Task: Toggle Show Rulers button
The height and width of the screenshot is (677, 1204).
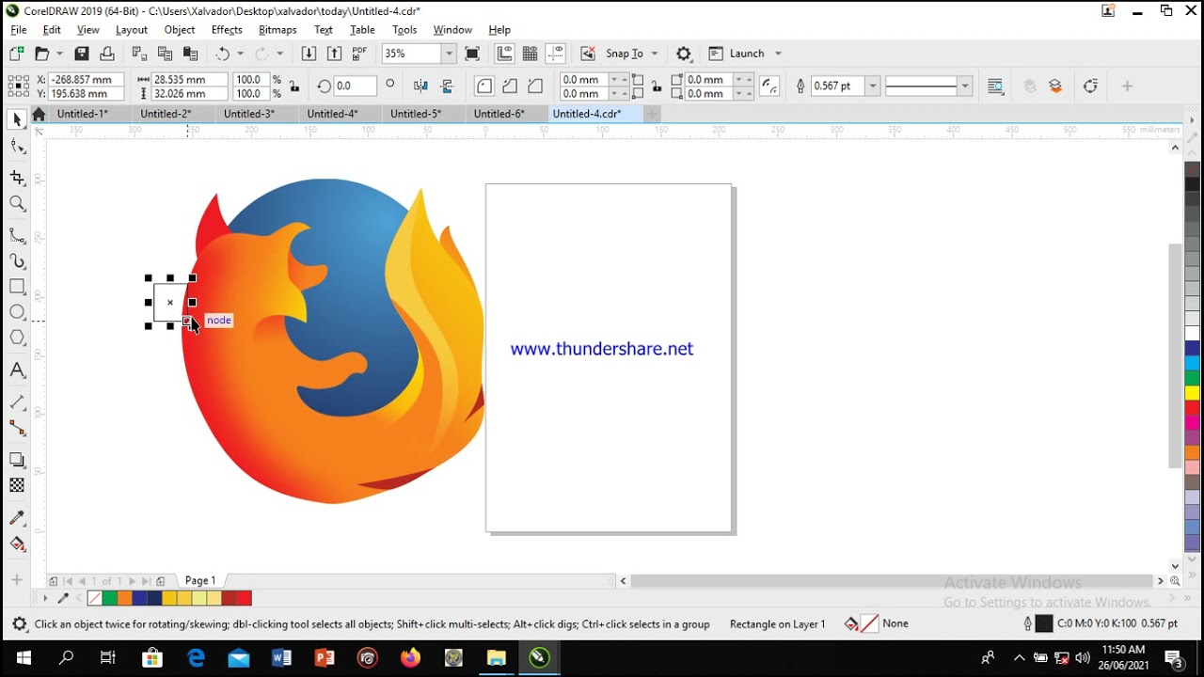Action: point(505,54)
